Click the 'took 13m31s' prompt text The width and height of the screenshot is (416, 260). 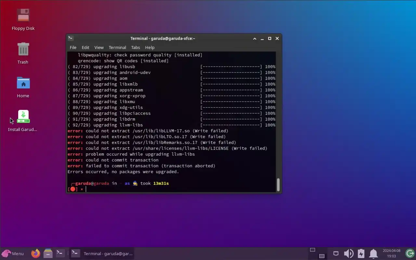[154, 183]
